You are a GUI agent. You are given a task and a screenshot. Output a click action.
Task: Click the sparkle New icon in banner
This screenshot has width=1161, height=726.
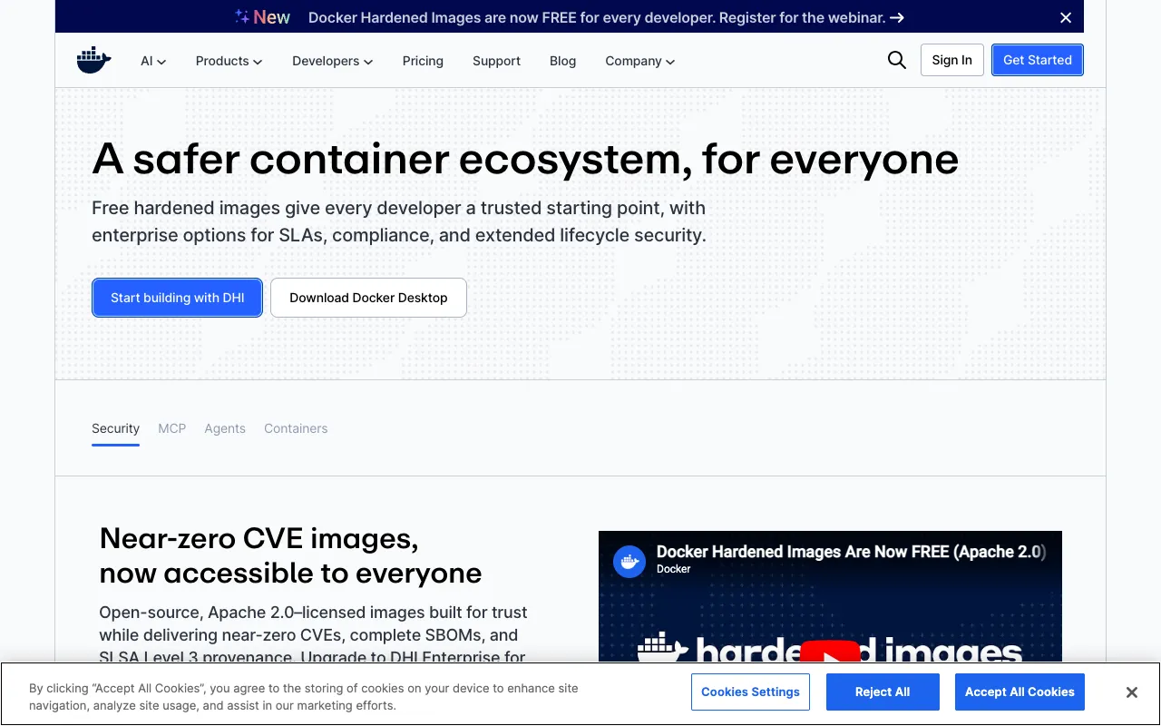tap(241, 15)
